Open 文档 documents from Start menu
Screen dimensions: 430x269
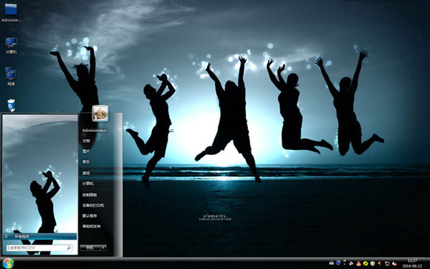(86, 141)
